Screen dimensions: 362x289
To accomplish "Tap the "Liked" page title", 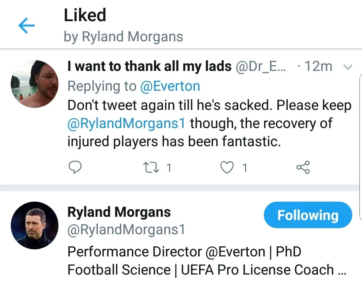I will 85,15.
